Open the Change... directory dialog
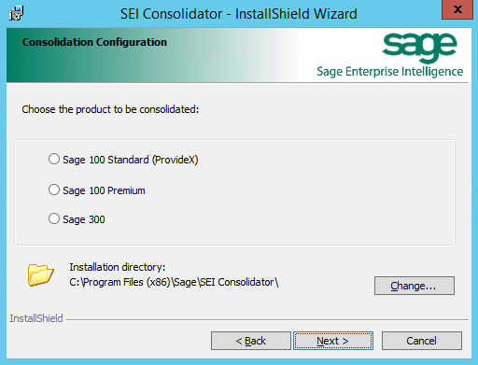478x365 pixels. (415, 286)
